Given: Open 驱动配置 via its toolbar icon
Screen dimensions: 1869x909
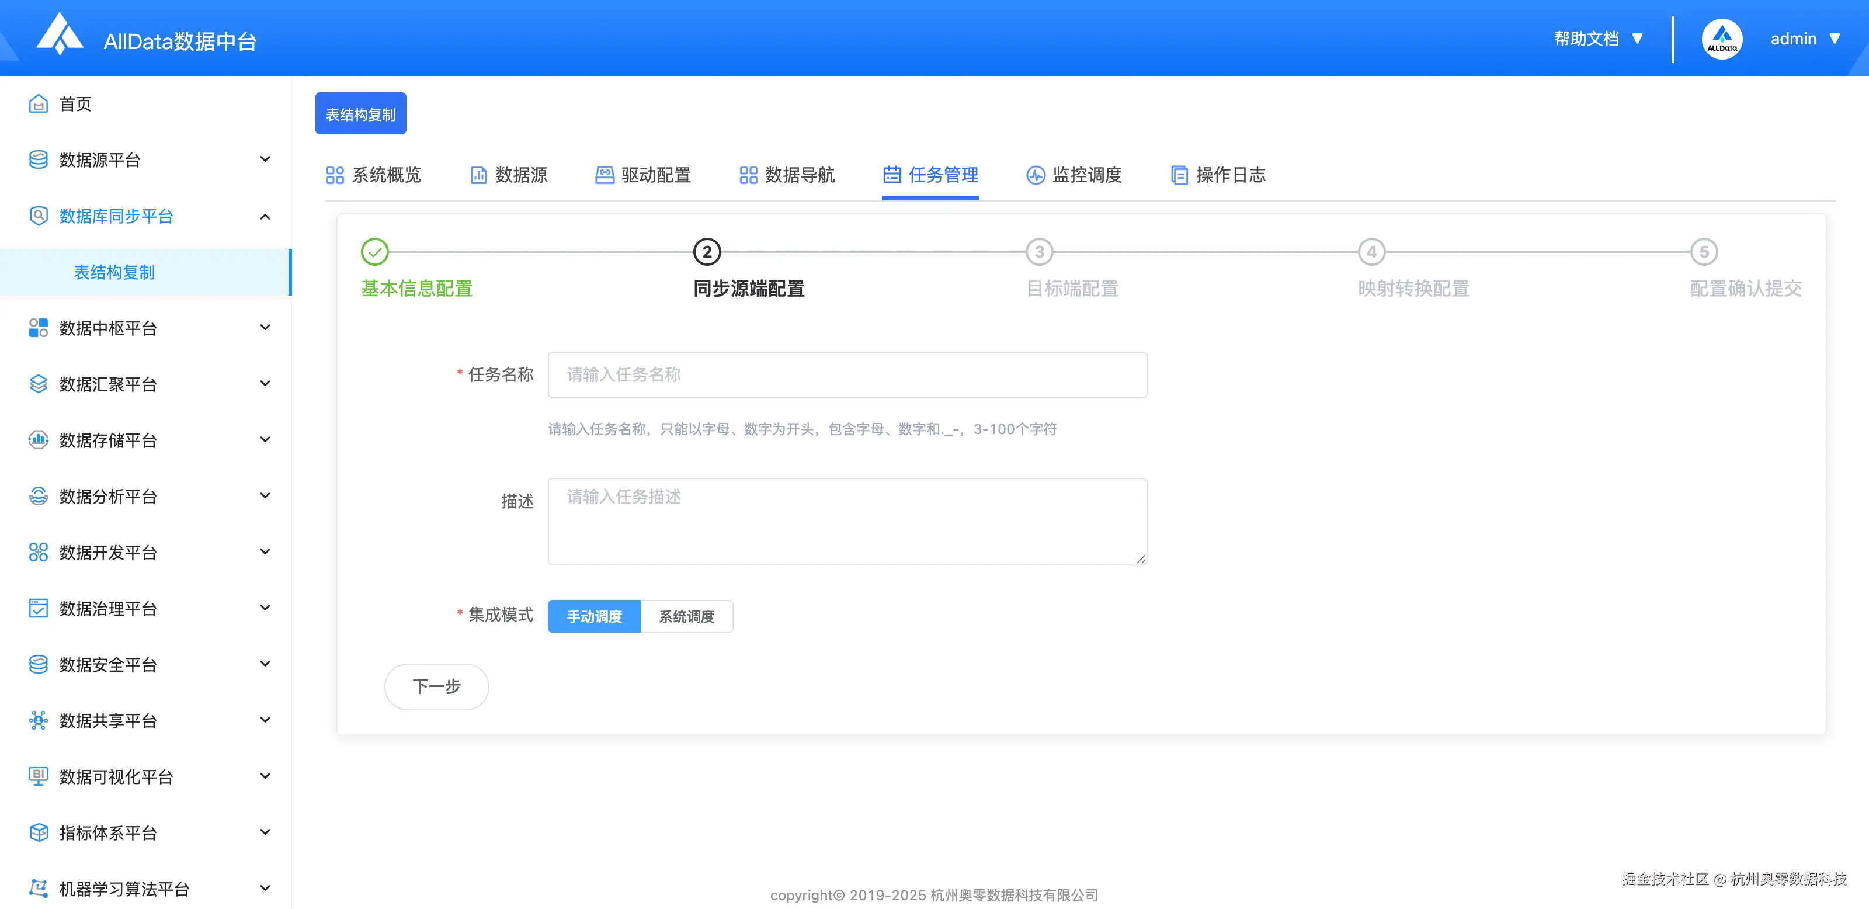Looking at the screenshot, I should click(604, 175).
